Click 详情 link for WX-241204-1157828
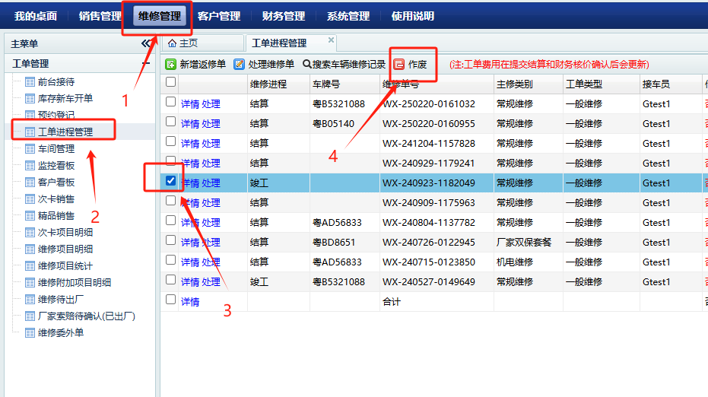708x397 pixels. (x=190, y=144)
